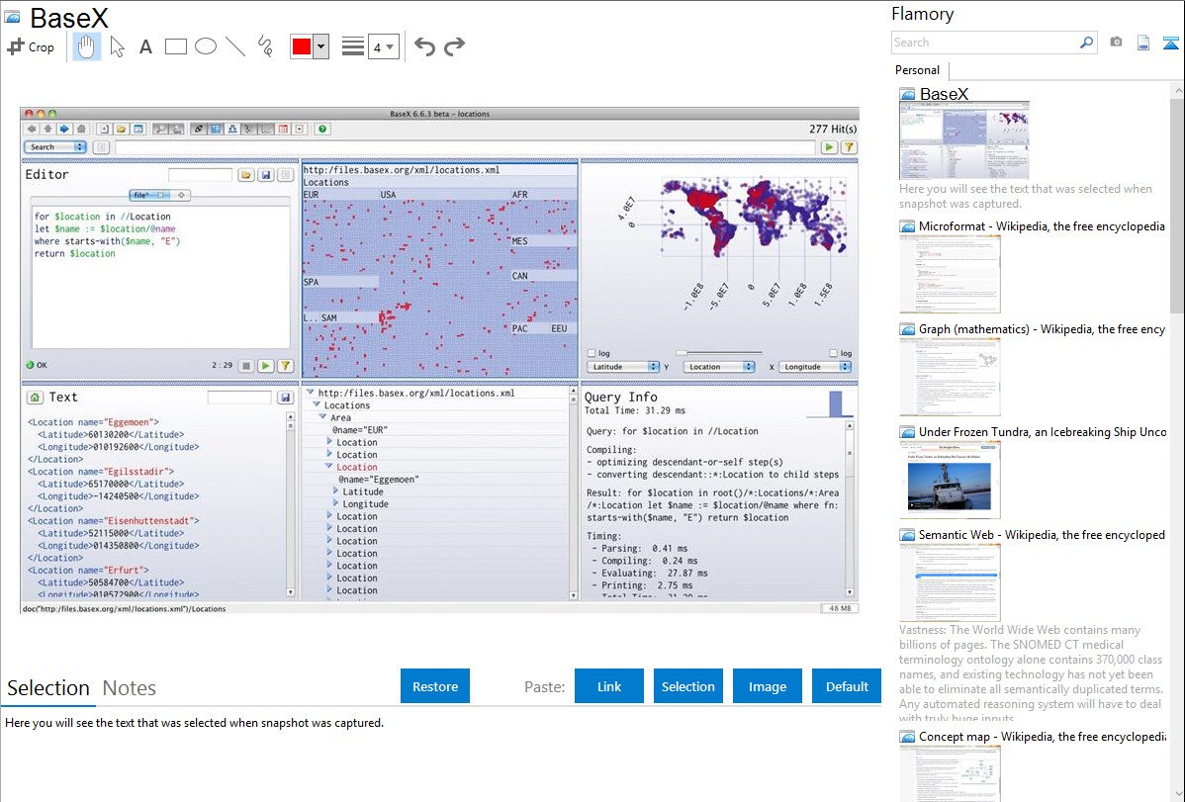Open the line thickness dropdown
This screenshot has height=802, width=1185.
pyautogui.click(x=383, y=46)
